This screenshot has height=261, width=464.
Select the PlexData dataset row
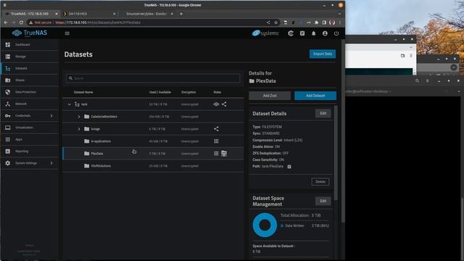pos(153,154)
